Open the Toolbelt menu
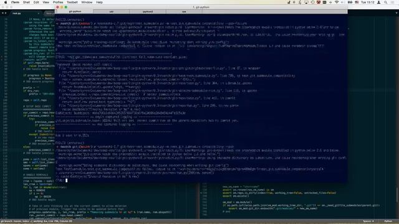The width and height of the screenshot is (399, 224). 72,2
